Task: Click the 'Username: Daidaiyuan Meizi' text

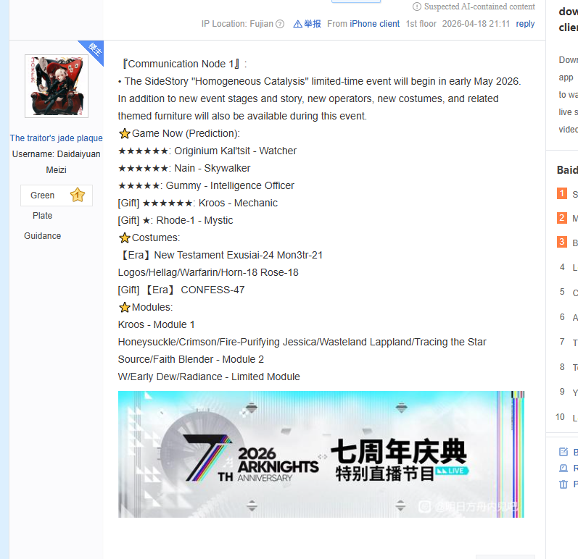Action: coord(56,162)
